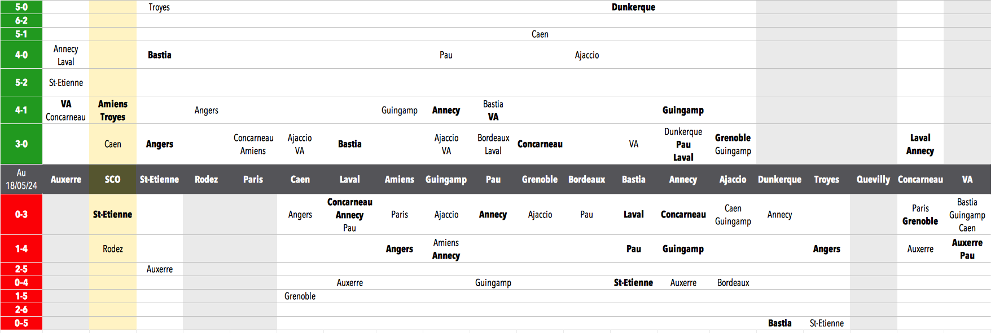Select the Bordeaux cell in the 0-4 row
This screenshot has height=333, width=995.
(733, 283)
